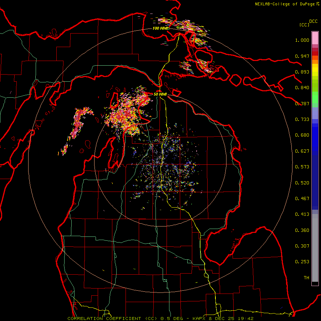
Task: Select the 0.787 legend value
Action: coord(302,103)
